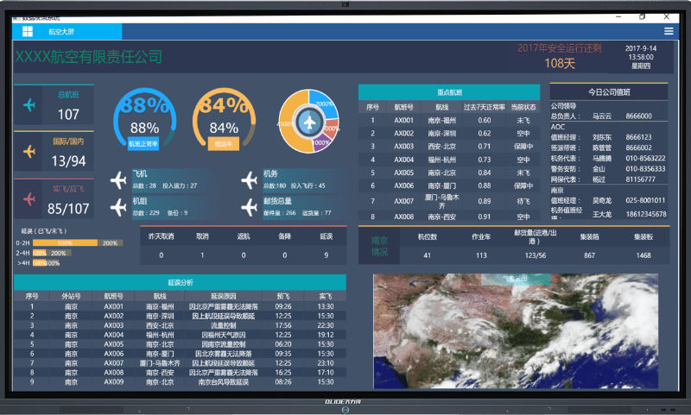Select the 航空大屏 tab
This screenshot has width=691, height=415.
click(x=61, y=31)
